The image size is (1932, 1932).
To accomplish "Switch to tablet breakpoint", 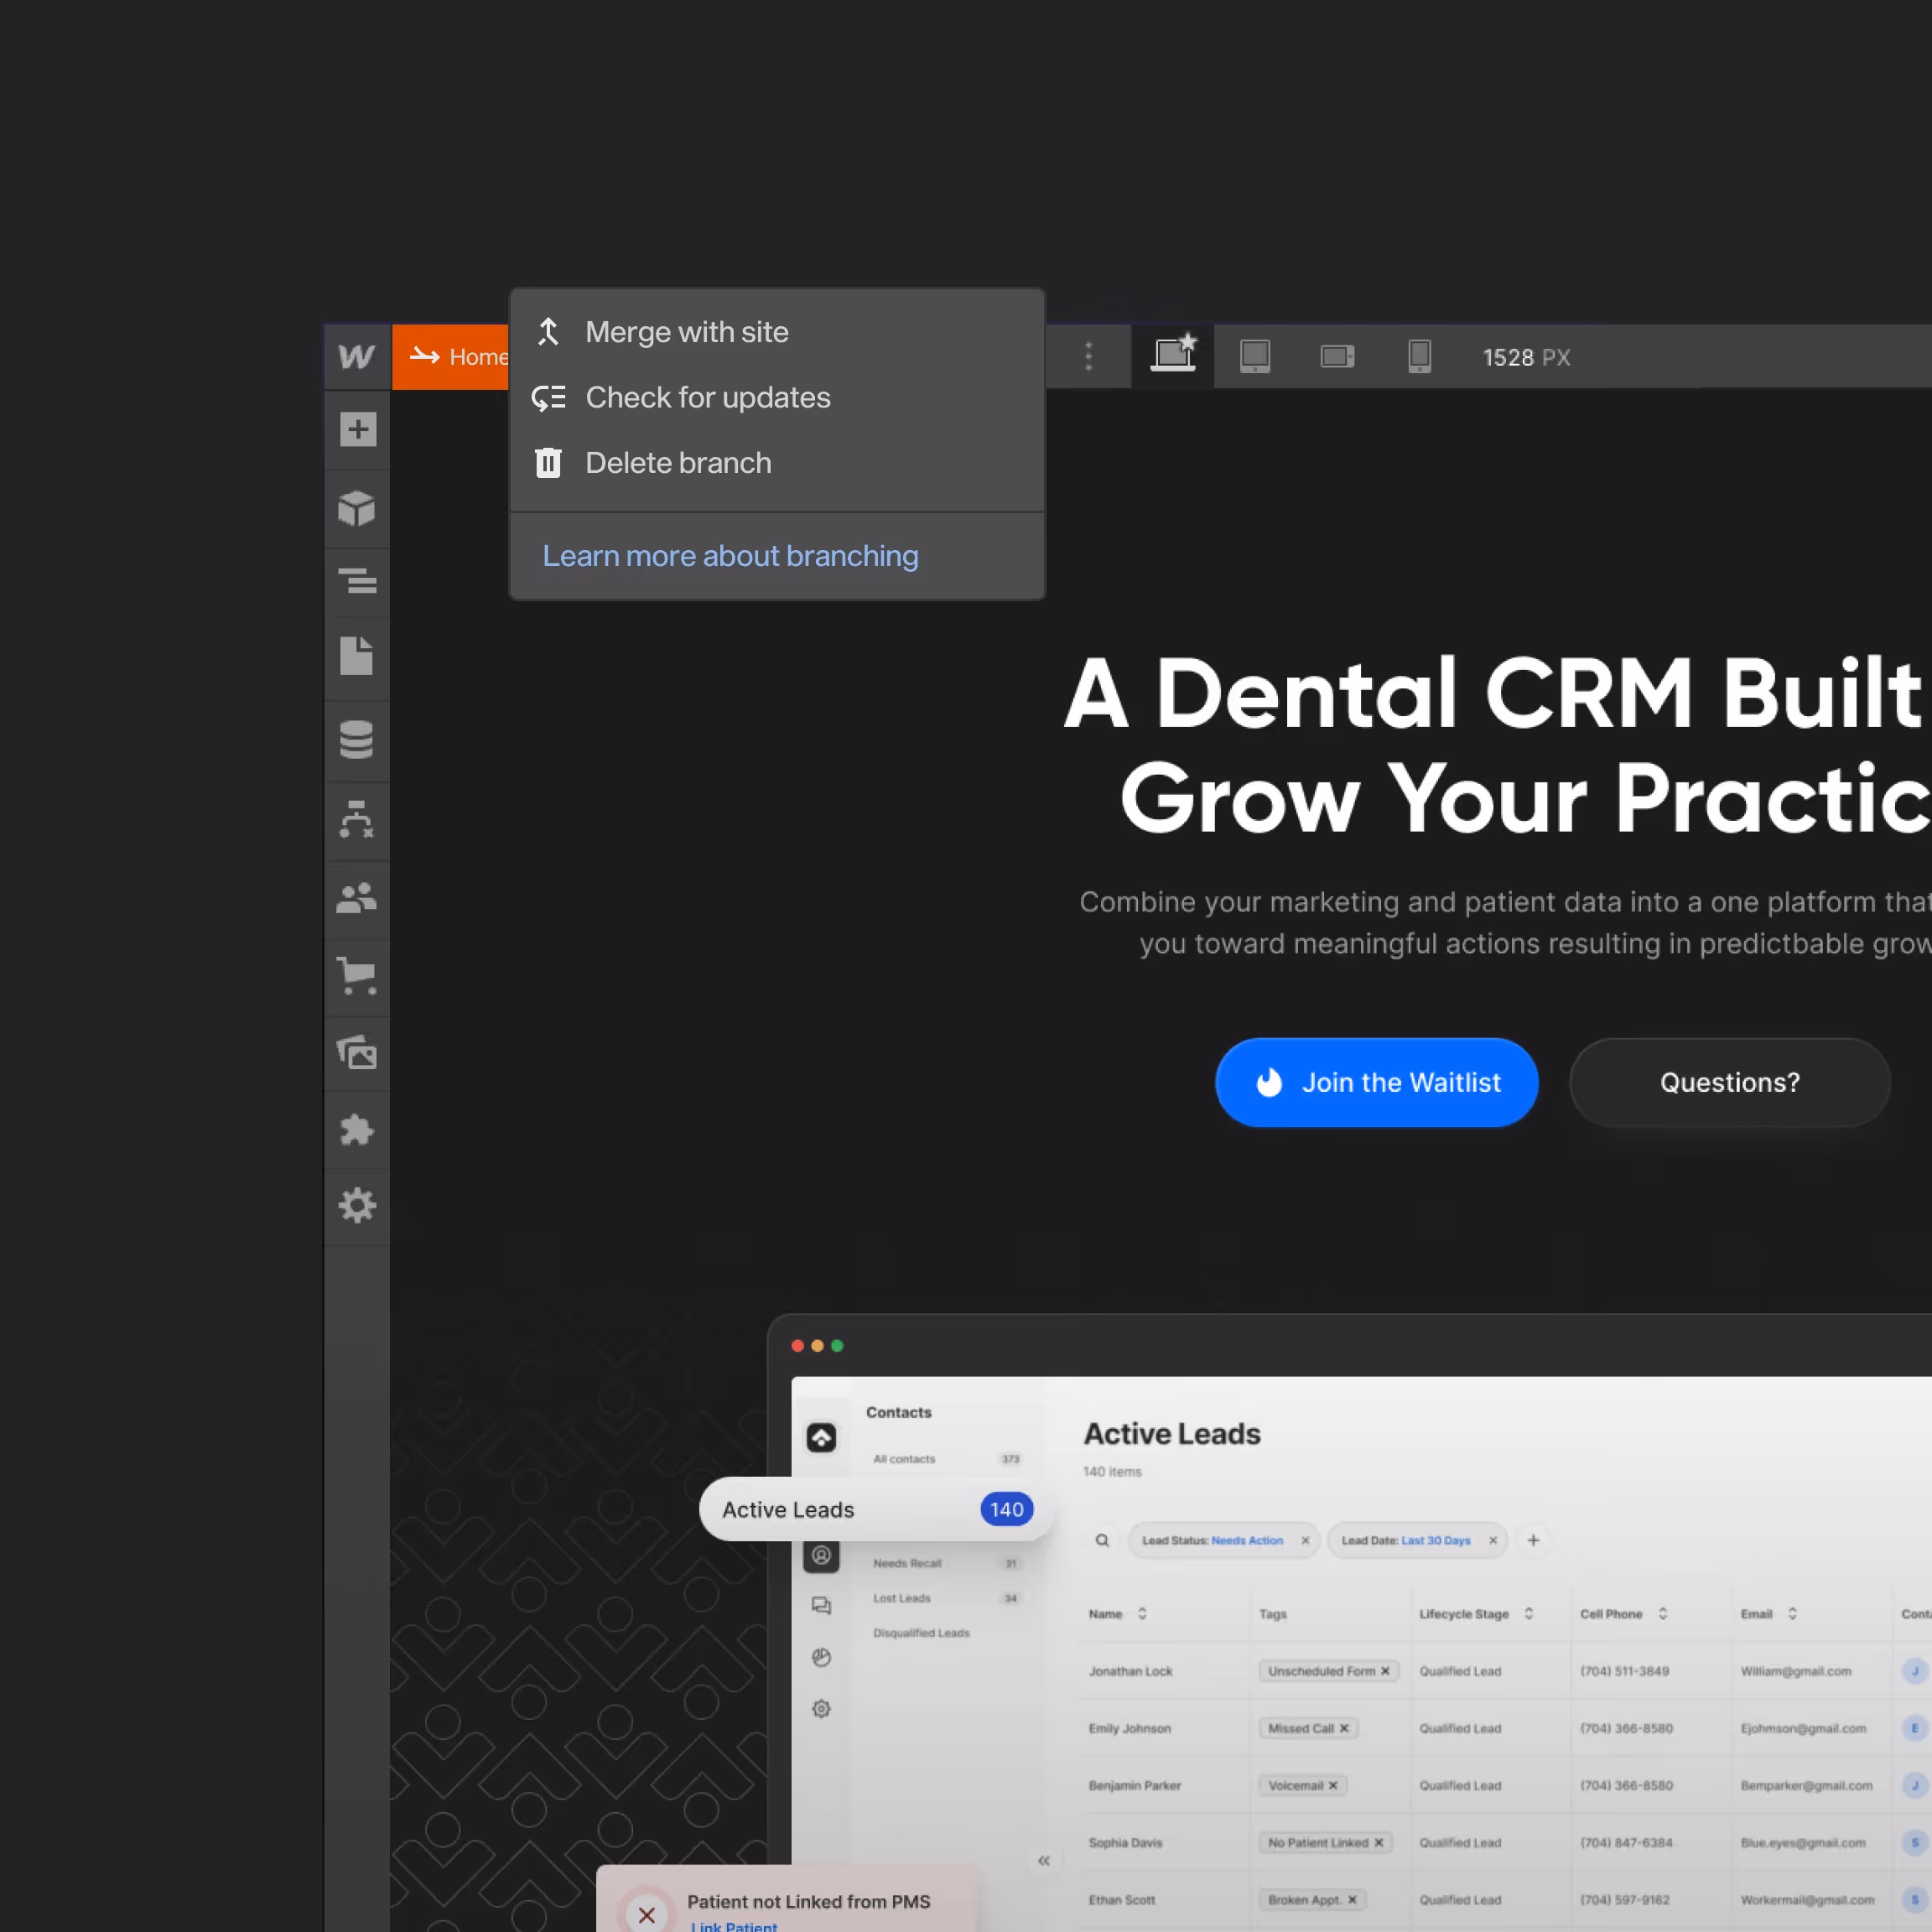I will click(x=1255, y=356).
